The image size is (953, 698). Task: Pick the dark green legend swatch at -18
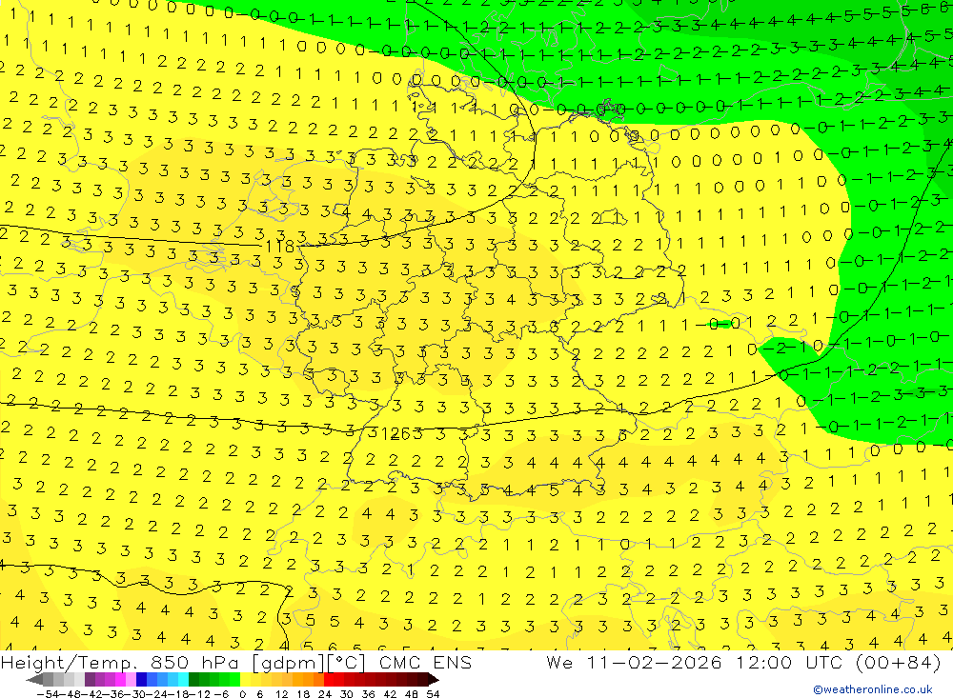point(193,679)
